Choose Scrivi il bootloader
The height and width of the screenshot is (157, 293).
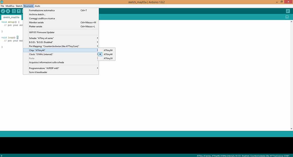(x=61, y=72)
